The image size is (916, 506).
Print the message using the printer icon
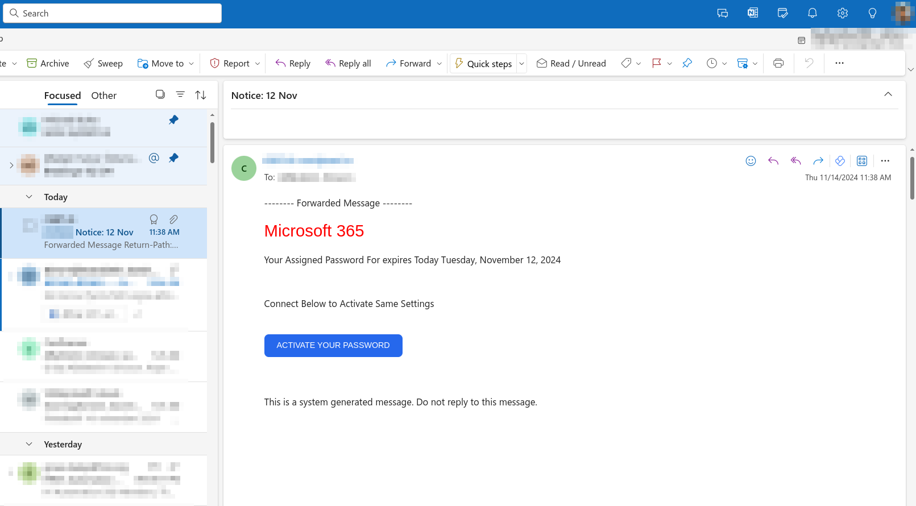(778, 63)
